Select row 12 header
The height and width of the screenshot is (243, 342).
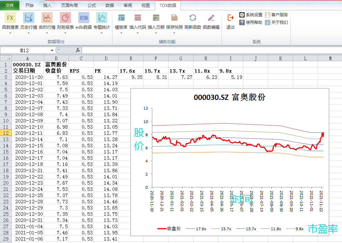(x=6, y=133)
